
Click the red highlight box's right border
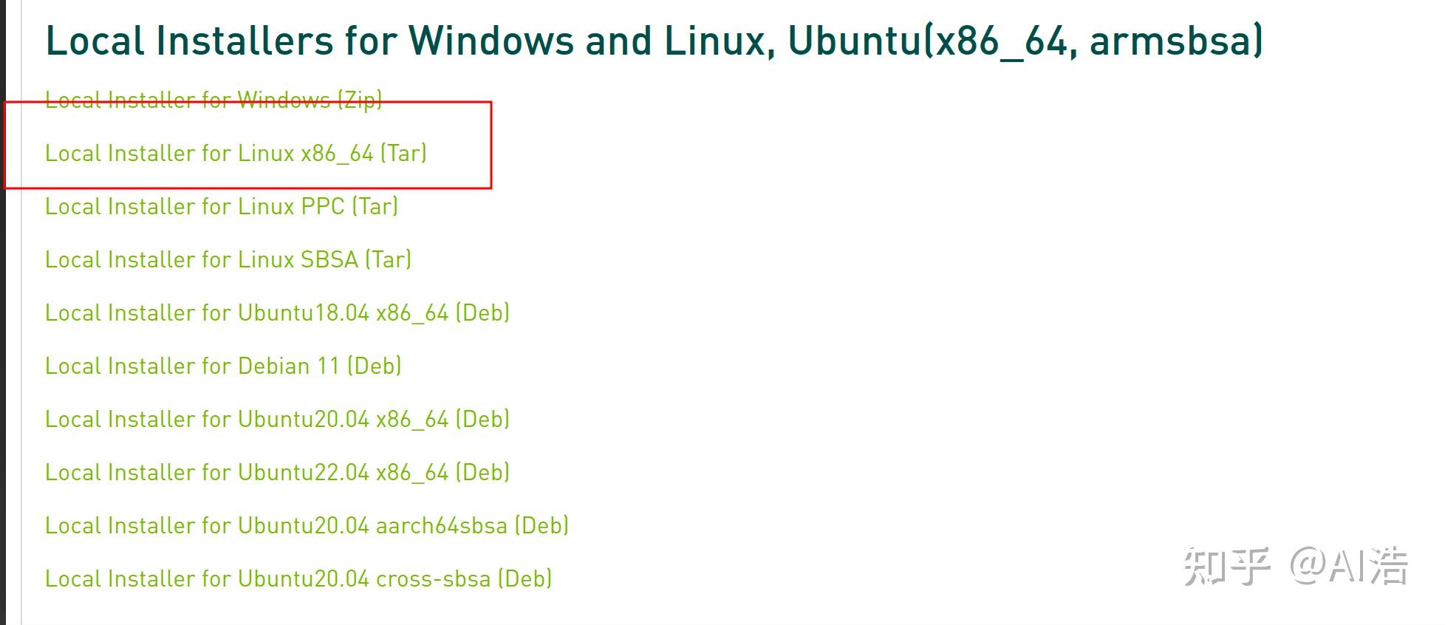[x=491, y=145]
